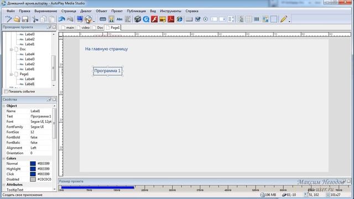Click the Copy icon in the toolbar
Viewport: 354px width, 199px height.
pyautogui.click(x=43, y=19)
